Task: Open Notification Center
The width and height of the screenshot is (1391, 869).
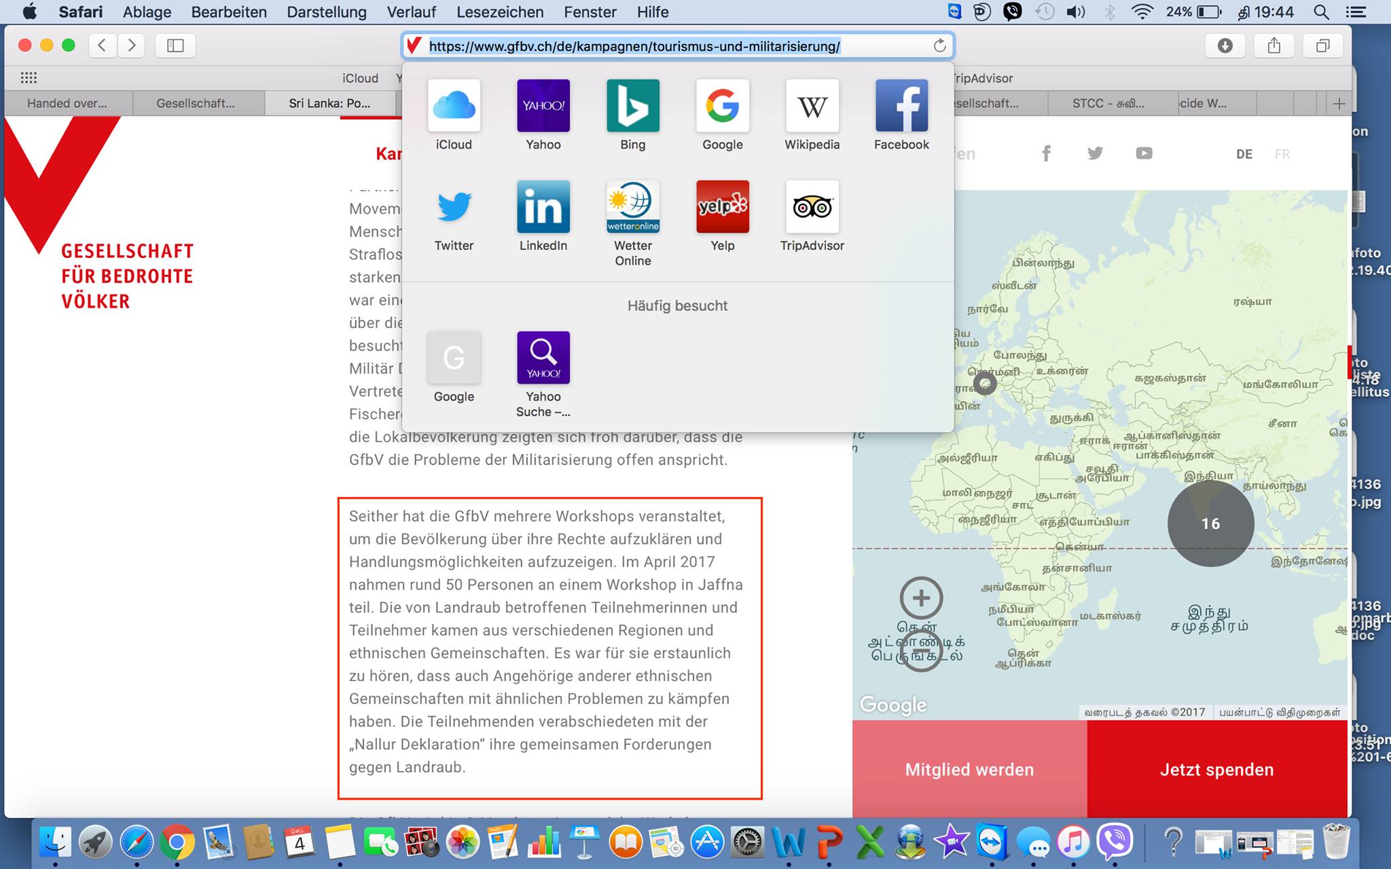Action: (1356, 12)
